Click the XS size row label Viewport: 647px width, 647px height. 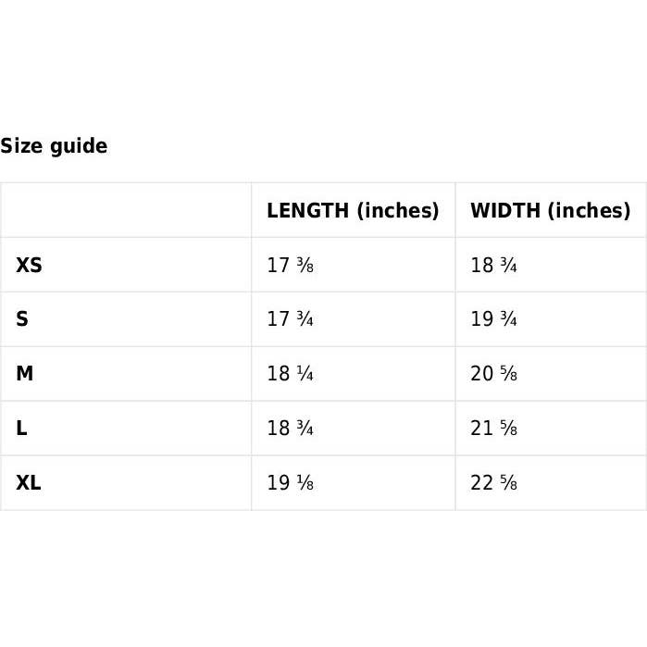29,266
